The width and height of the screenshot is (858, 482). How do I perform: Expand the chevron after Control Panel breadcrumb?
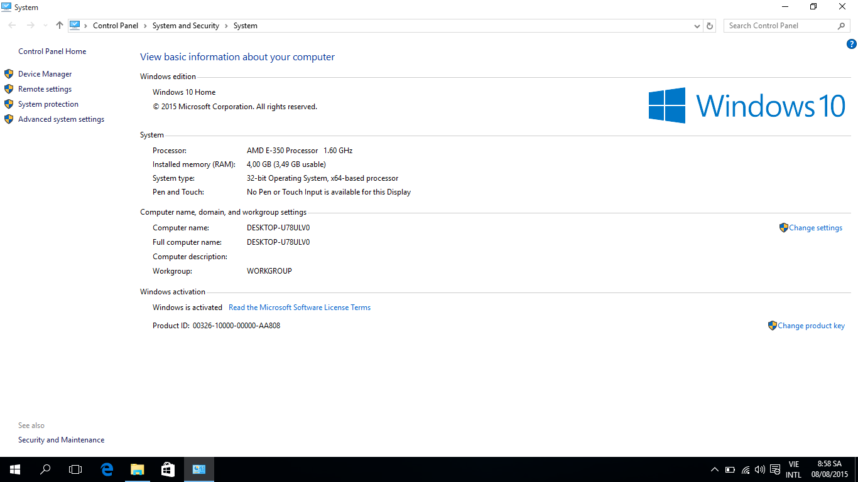[145, 26]
